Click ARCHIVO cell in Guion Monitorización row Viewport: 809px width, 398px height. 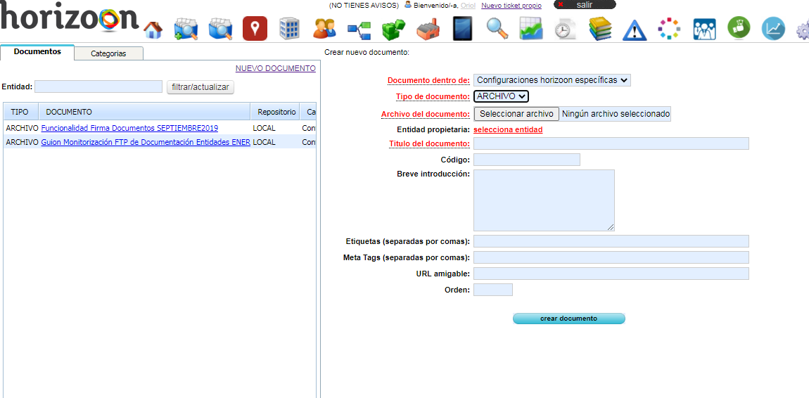23,142
